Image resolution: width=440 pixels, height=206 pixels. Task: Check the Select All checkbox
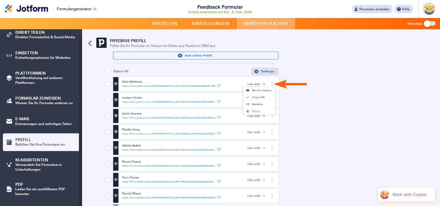point(108,71)
